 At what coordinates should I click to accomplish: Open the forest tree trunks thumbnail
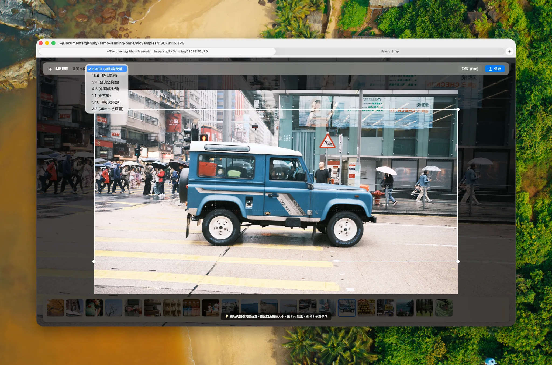[x=424, y=308]
